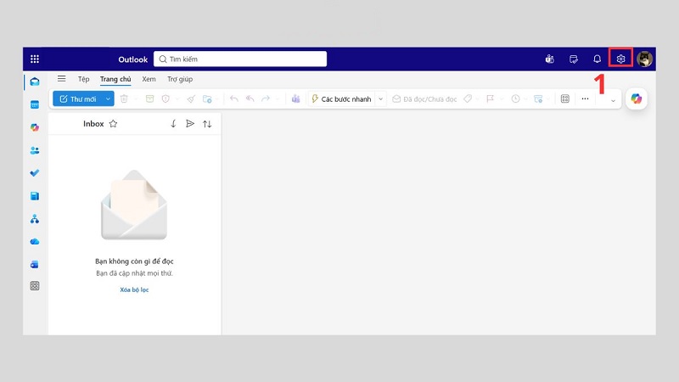Screen dimensions: 679x382
Task: Open the sort order arrows menu
Action: coord(207,124)
